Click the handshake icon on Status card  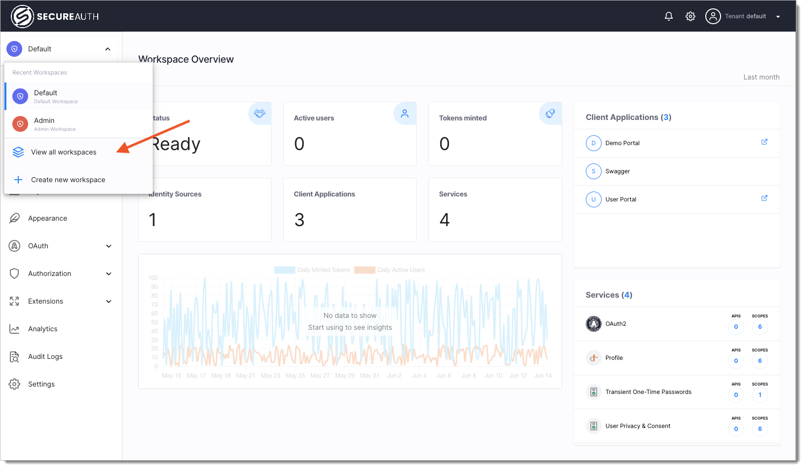click(x=260, y=114)
